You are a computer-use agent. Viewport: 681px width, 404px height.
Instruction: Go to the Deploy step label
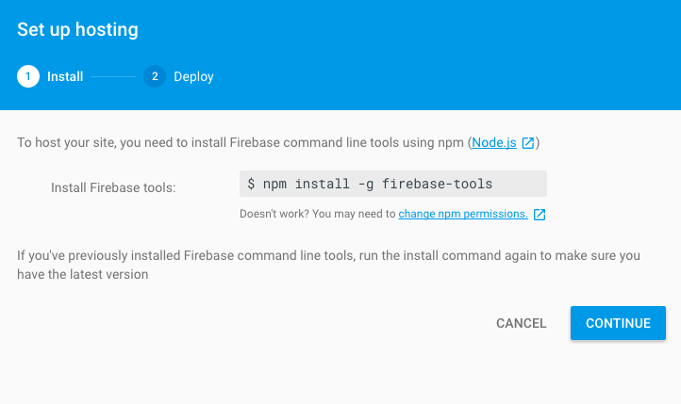tap(193, 76)
